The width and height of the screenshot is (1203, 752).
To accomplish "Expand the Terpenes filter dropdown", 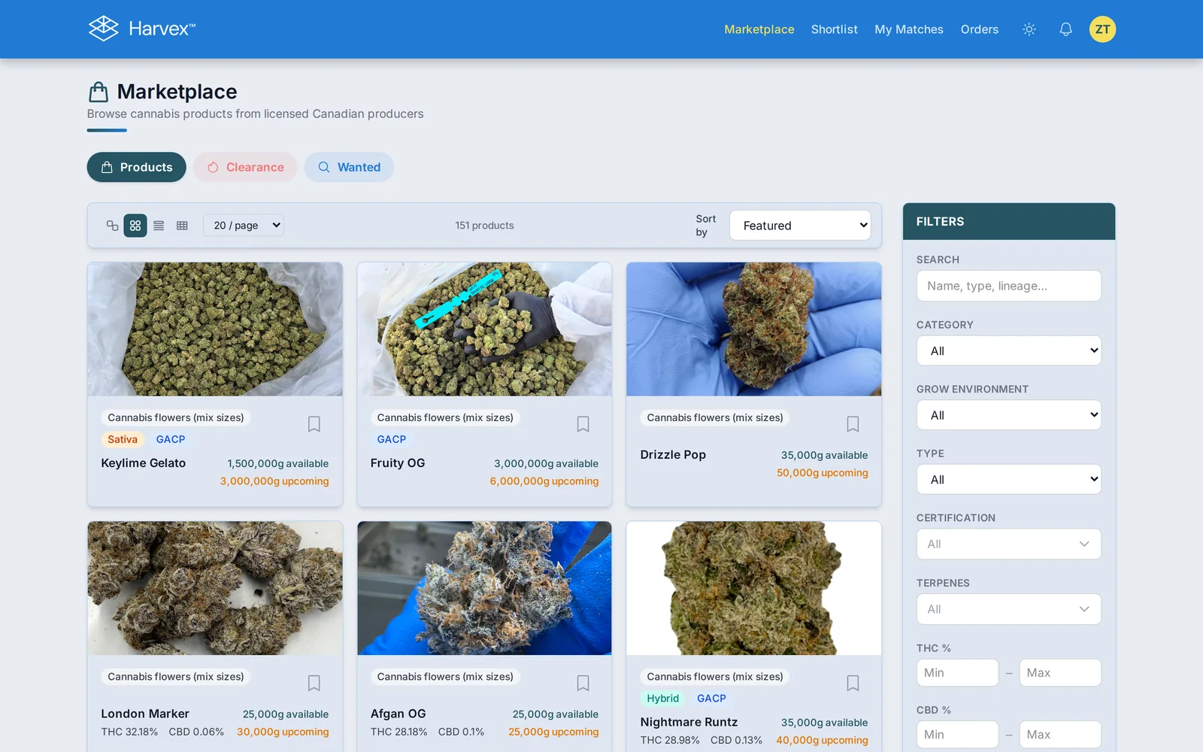I will 1008,609.
